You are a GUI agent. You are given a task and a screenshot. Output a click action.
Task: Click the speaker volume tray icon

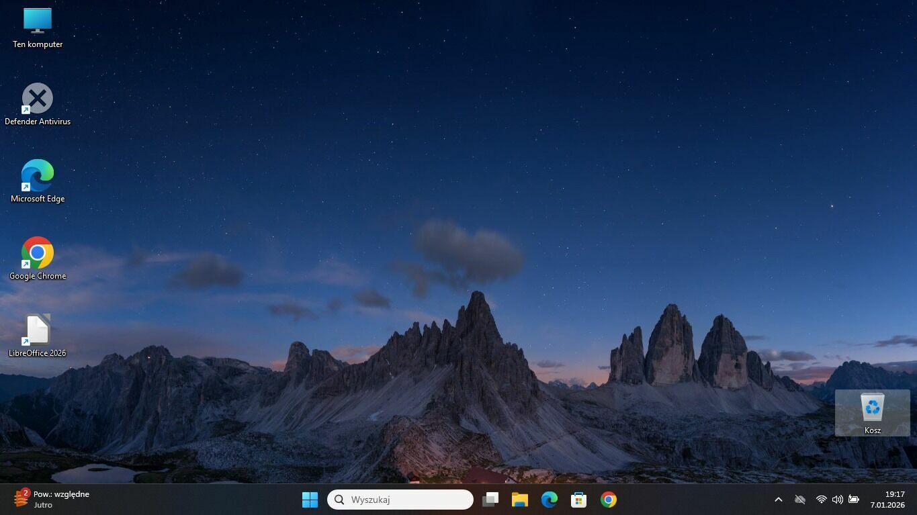click(837, 500)
